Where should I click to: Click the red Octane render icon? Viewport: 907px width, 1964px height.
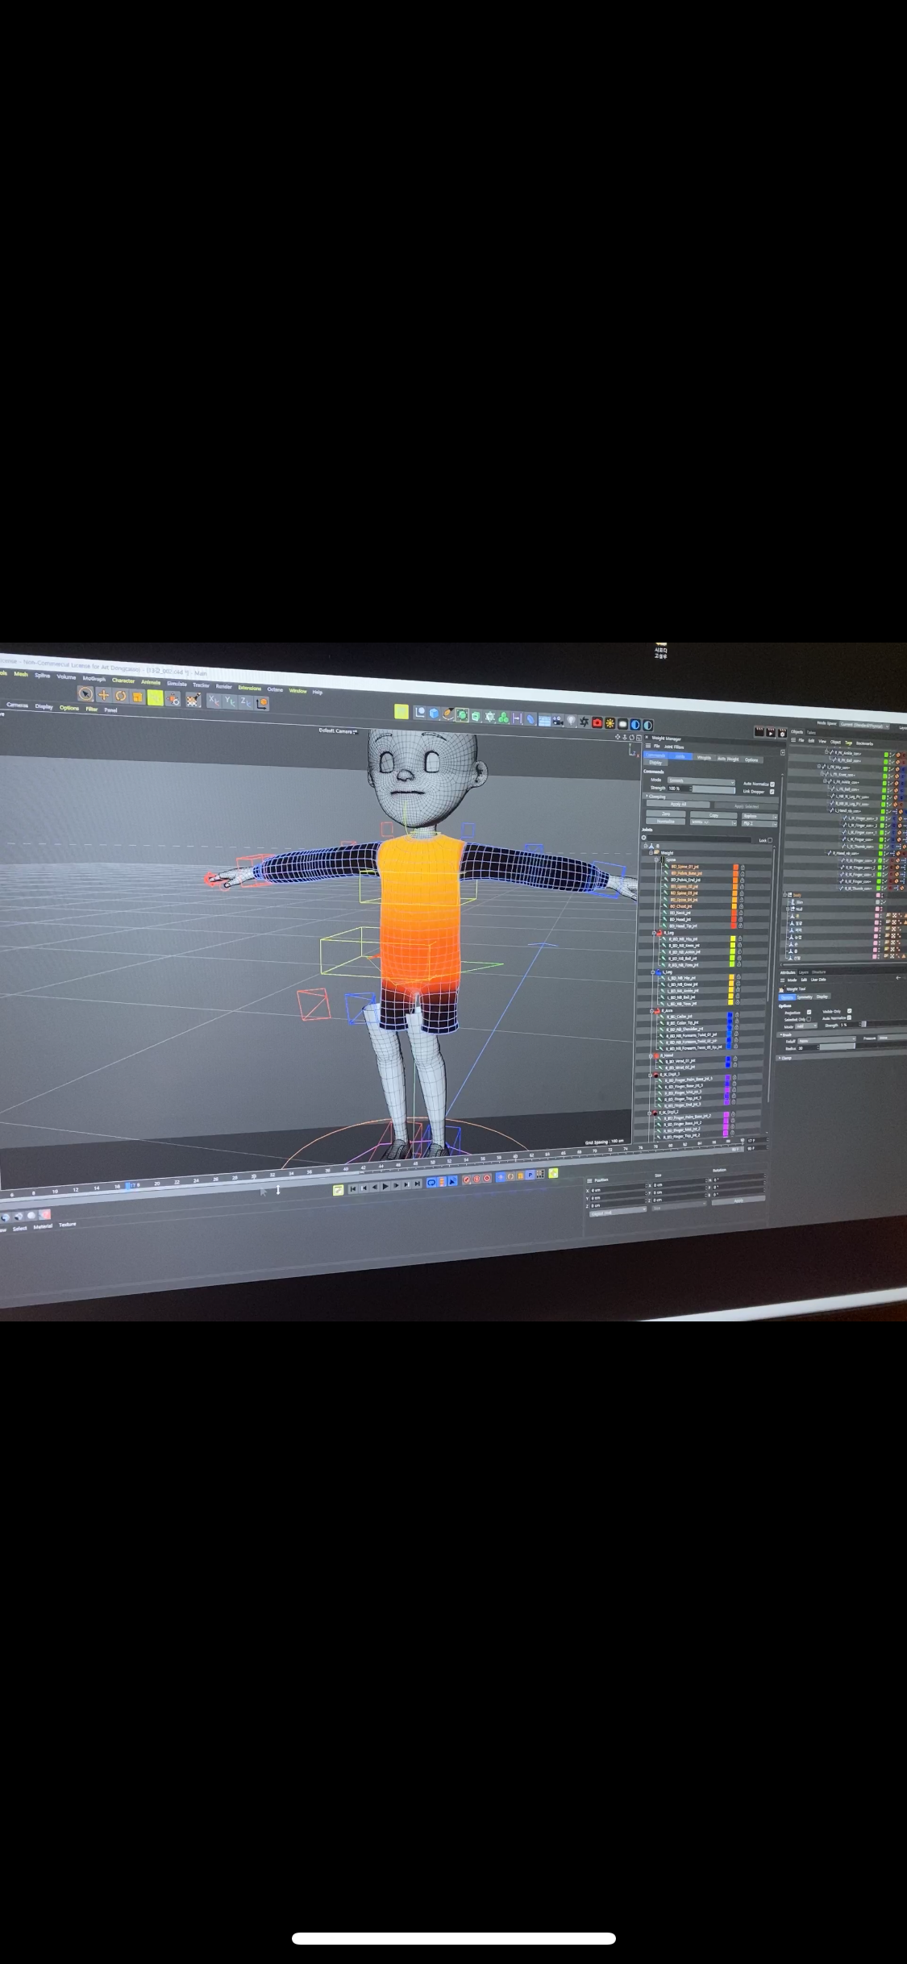point(597,722)
